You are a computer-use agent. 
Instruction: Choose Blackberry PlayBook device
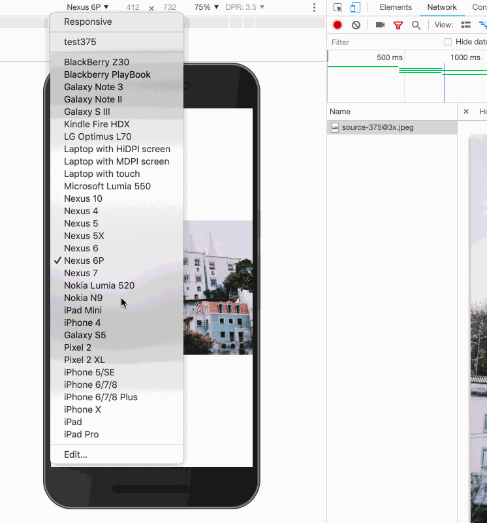117,74
